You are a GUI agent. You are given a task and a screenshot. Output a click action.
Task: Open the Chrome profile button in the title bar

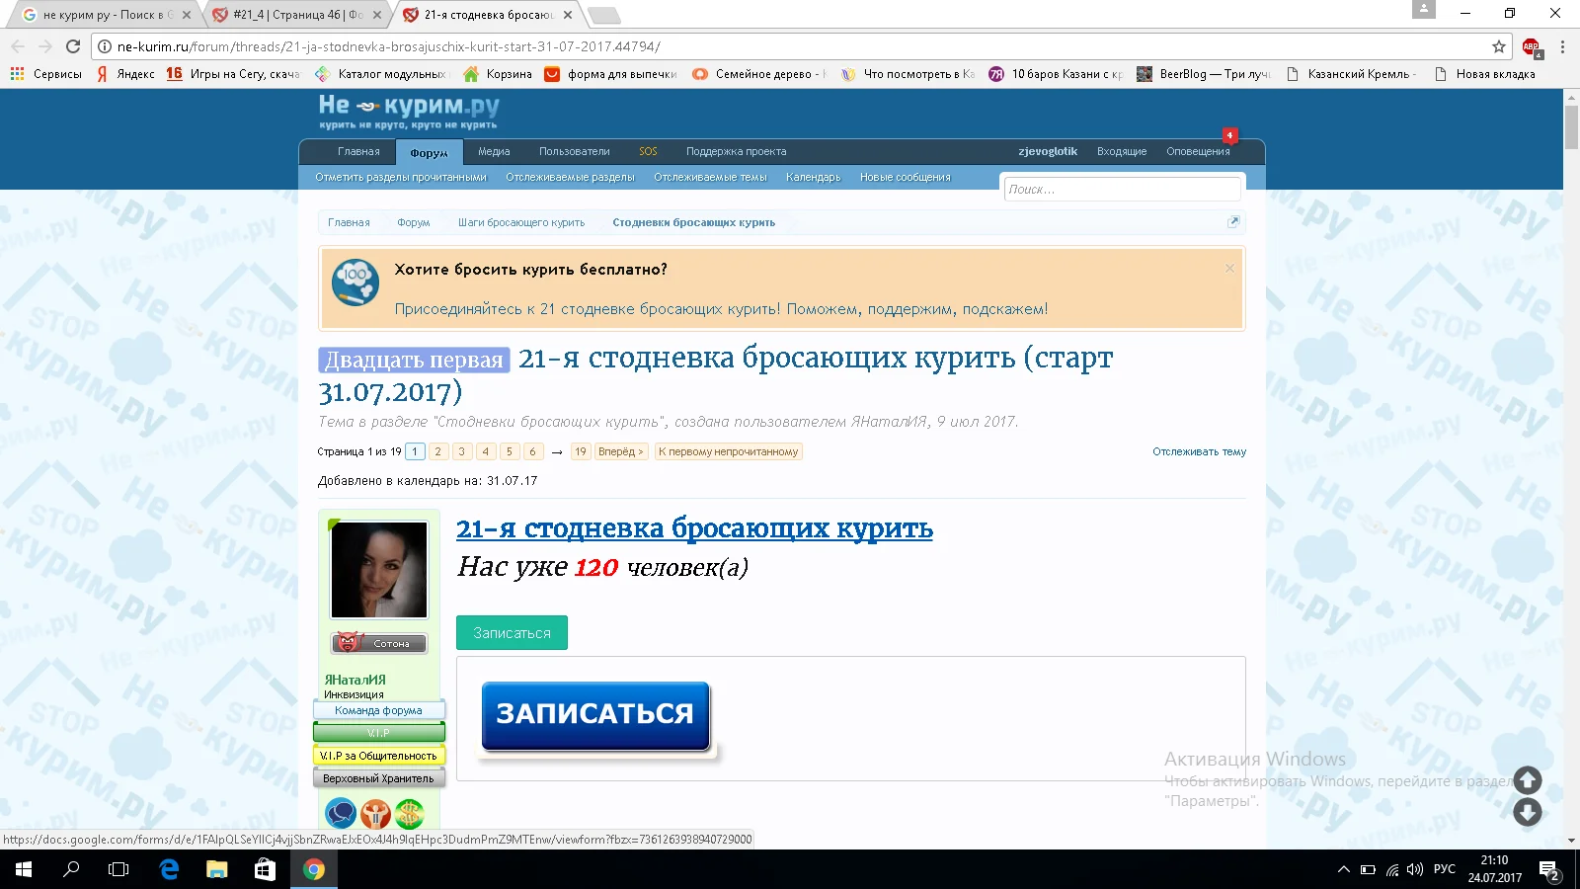coord(1423,9)
